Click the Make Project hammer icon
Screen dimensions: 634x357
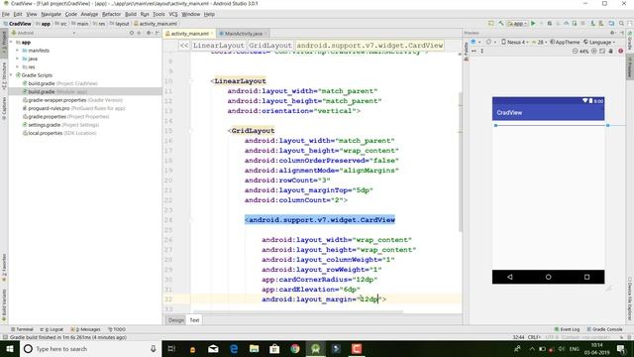pyautogui.click(x=501, y=24)
